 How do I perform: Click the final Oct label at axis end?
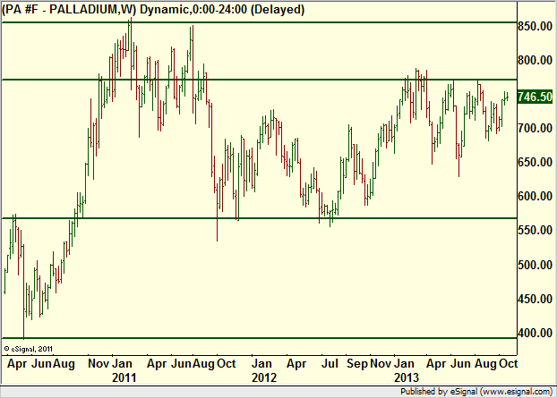[509, 364]
